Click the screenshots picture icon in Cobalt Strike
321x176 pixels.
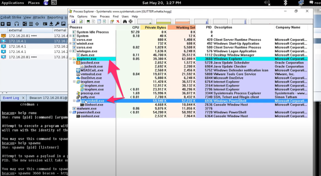click(x=63, y=24)
